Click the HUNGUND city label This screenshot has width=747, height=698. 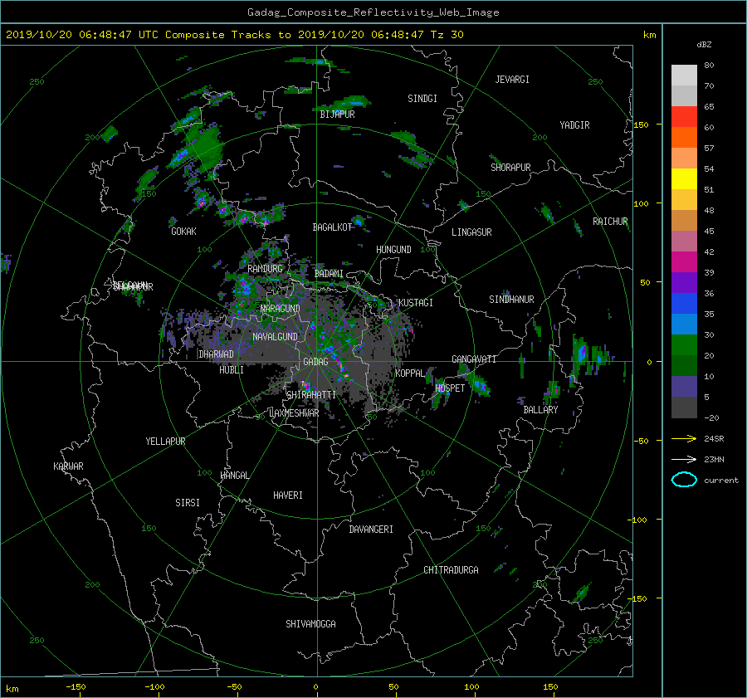pos(393,250)
